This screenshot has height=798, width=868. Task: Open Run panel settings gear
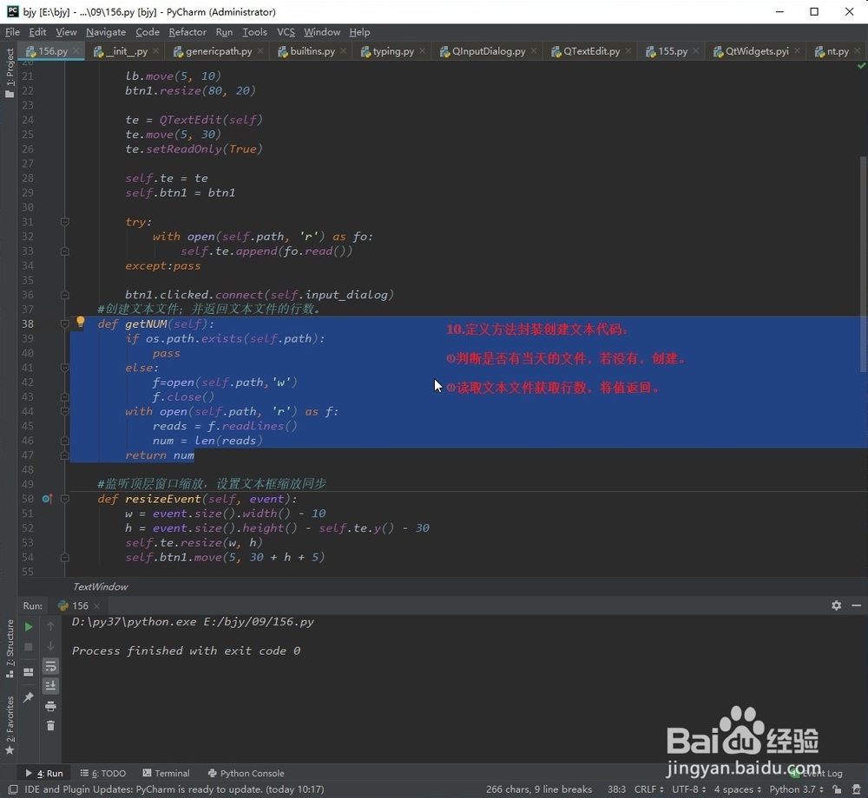pos(836,605)
